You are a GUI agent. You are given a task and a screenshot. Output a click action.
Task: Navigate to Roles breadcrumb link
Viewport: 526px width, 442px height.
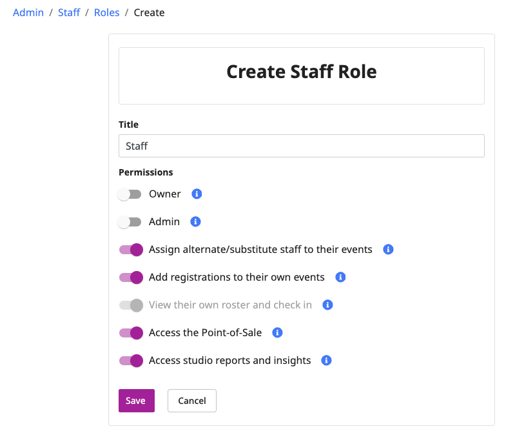(106, 12)
